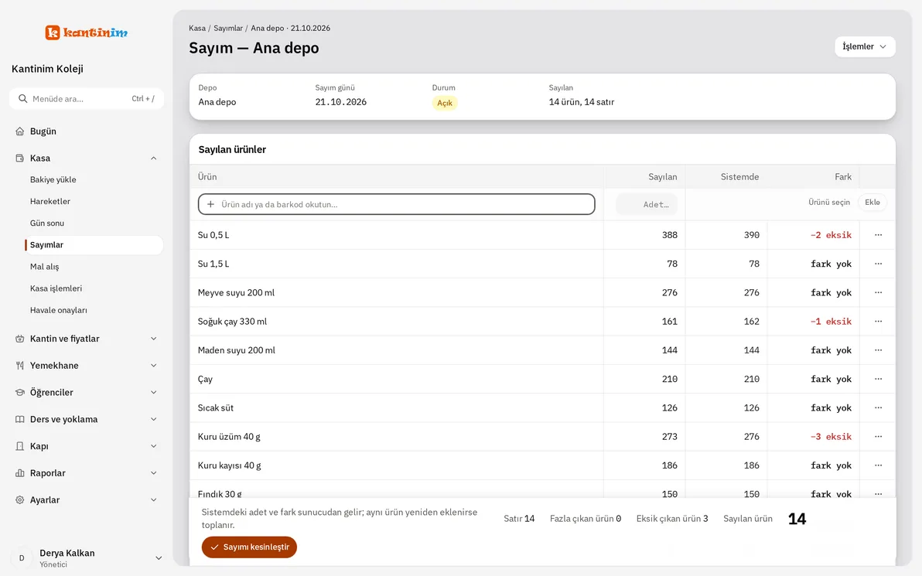The width and height of the screenshot is (922, 576).
Task: Focus the product name or barcode field
Action: 396,205
